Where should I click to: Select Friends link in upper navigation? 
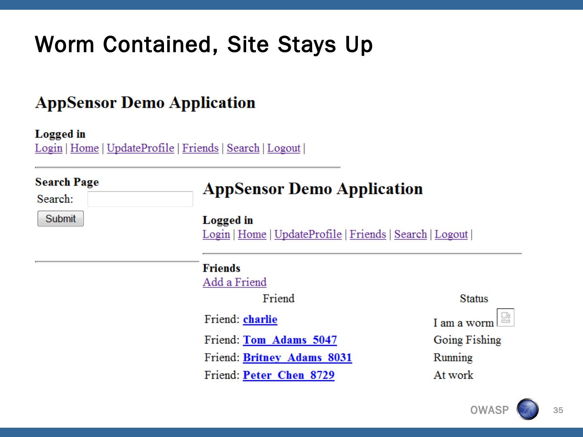click(x=200, y=148)
